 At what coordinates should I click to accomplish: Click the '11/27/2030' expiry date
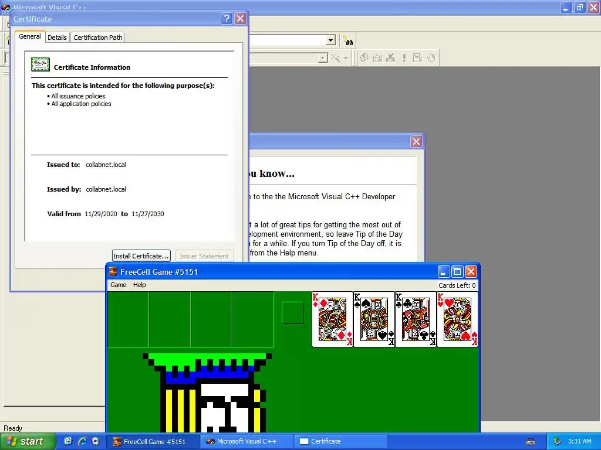coord(147,214)
